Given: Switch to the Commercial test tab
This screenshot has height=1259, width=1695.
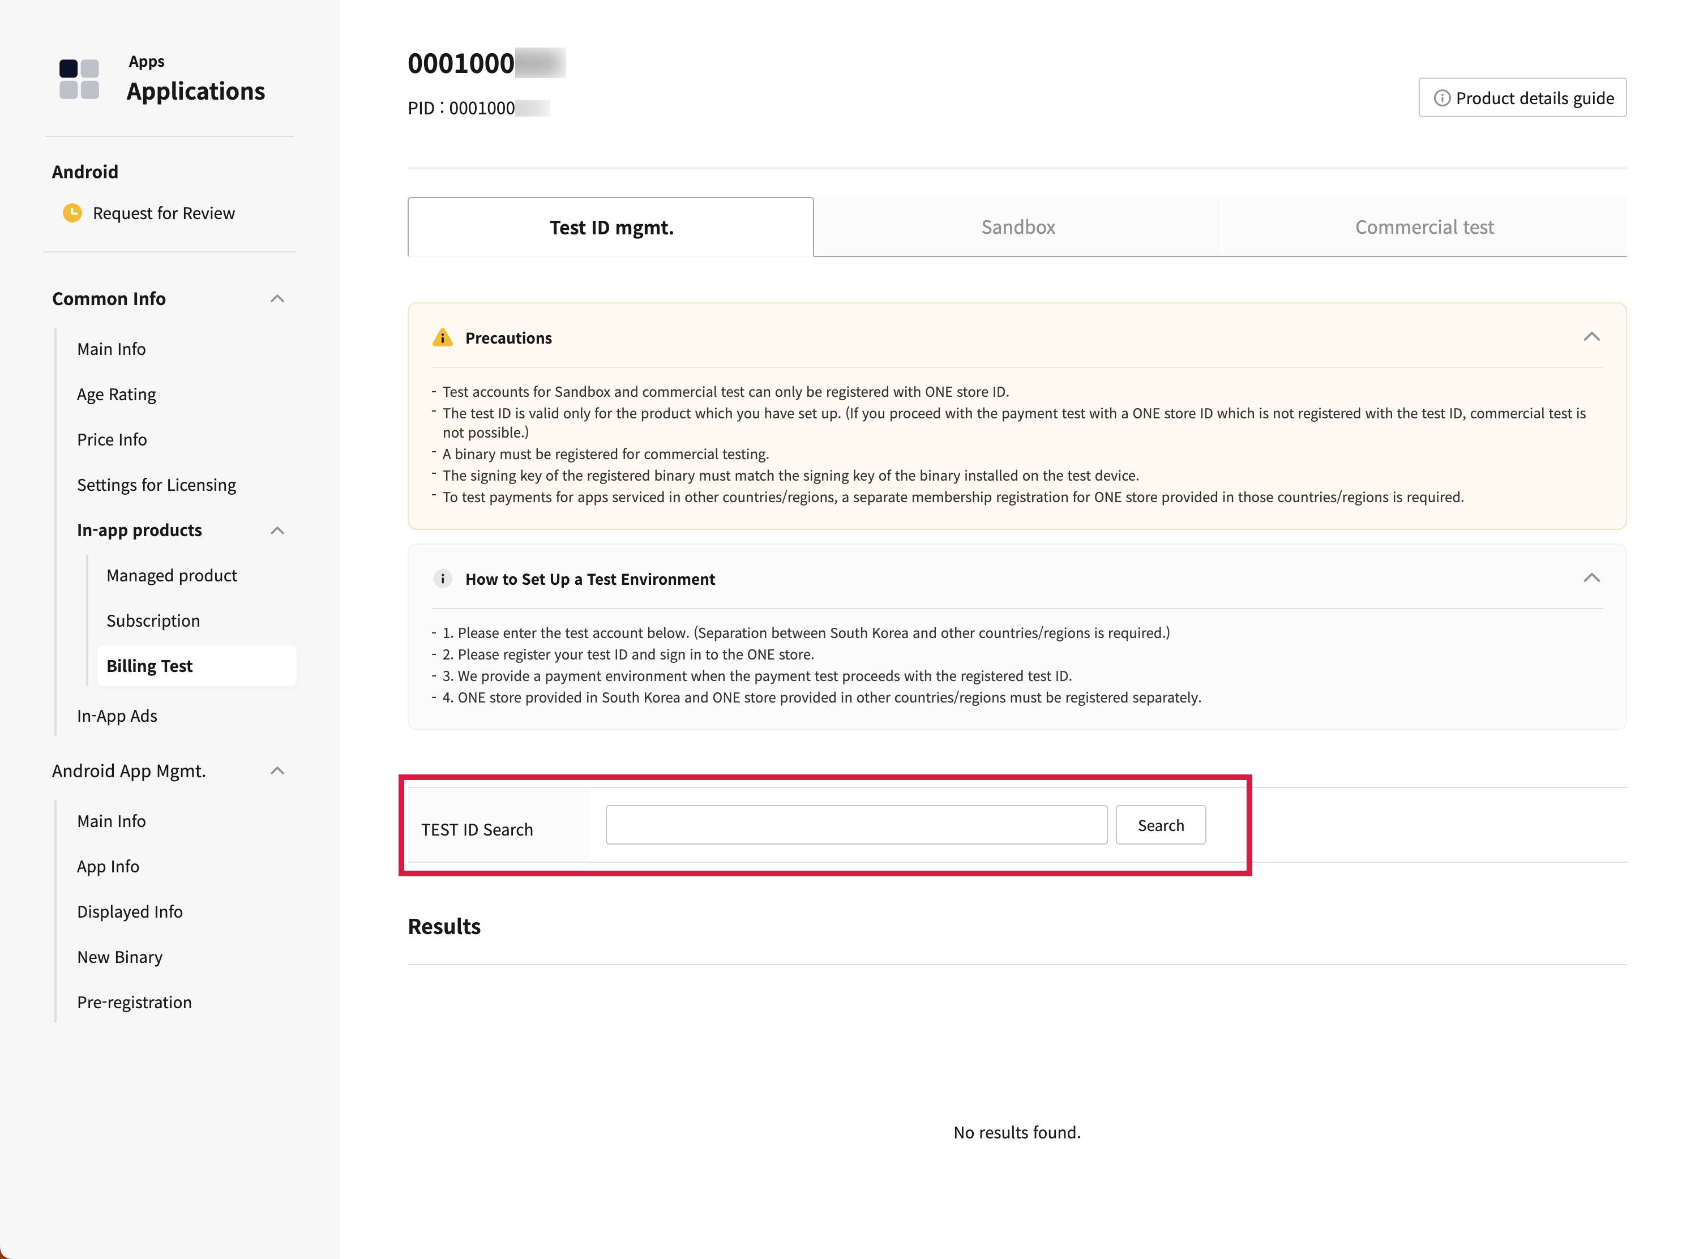Looking at the screenshot, I should [x=1424, y=227].
